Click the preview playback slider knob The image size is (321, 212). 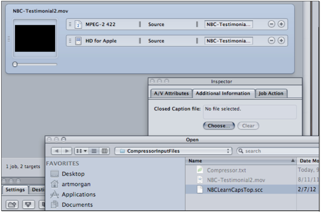point(15,64)
